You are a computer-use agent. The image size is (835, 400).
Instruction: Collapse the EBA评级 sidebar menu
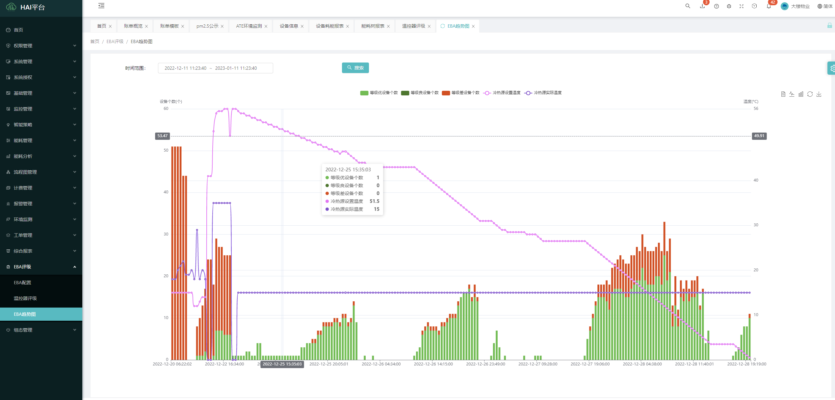click(x=41, y=267)
